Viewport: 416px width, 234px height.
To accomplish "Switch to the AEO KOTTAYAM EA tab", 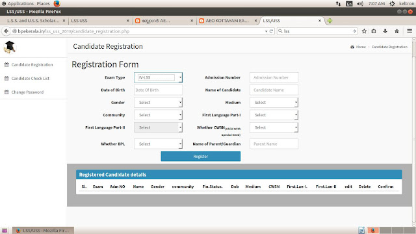I will tap(227, 21).
